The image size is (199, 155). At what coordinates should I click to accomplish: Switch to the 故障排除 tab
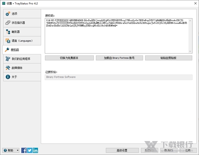click(22, 68)
